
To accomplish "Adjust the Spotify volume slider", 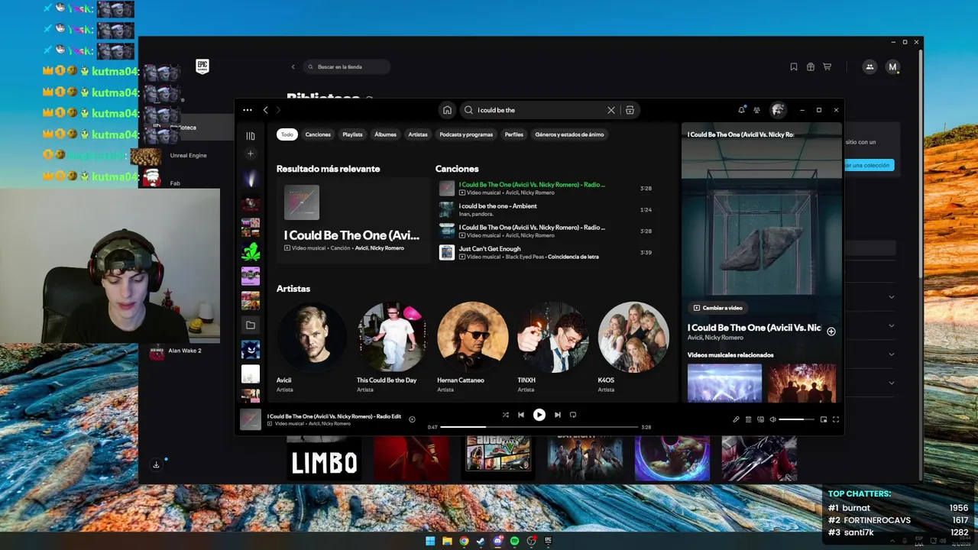I will tap(796, 419).
